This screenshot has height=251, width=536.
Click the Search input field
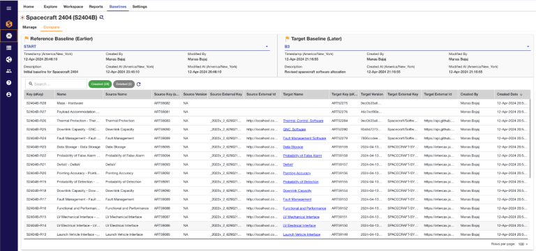(x=56, y=84)
